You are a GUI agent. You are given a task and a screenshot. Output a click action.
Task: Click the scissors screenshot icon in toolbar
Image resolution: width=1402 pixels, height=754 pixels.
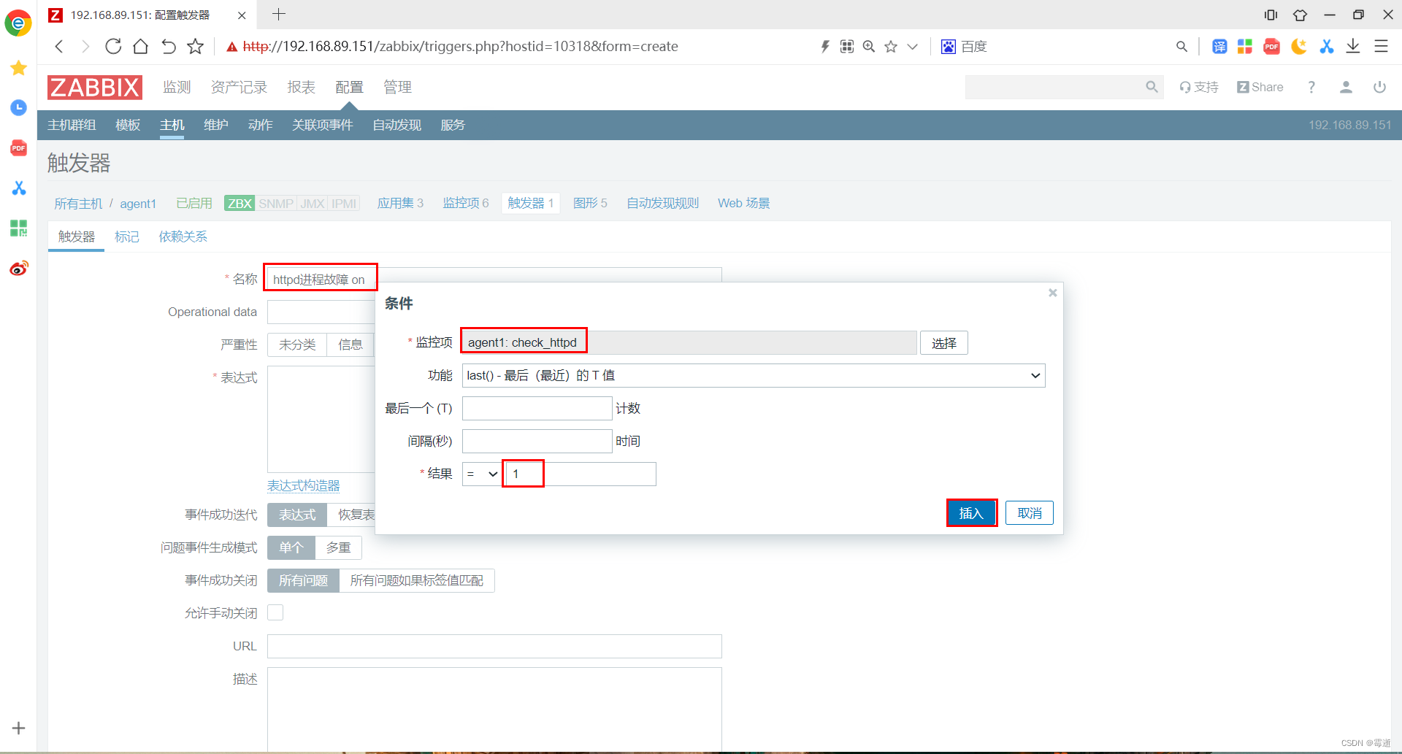tap(1326, 47)
